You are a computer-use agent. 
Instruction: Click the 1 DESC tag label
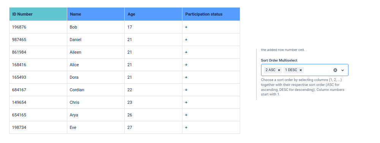click(291, 70)
